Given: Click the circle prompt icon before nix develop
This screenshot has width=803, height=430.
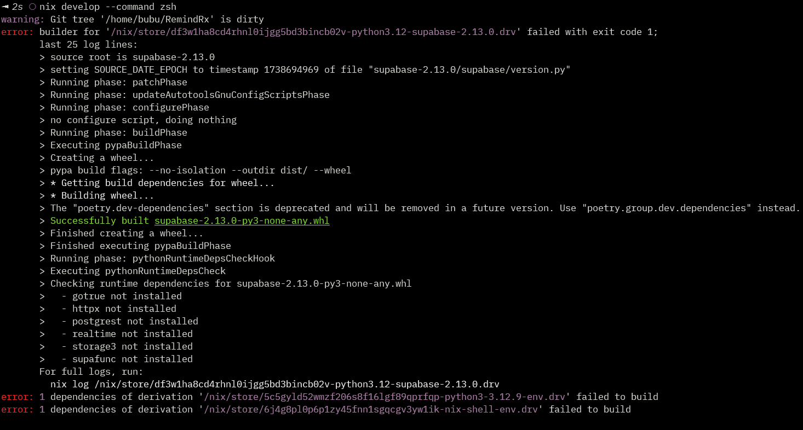Looking at the screenshot, I should point(32,7).
